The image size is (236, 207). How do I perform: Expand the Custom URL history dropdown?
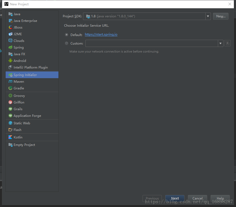pos(221,43)
